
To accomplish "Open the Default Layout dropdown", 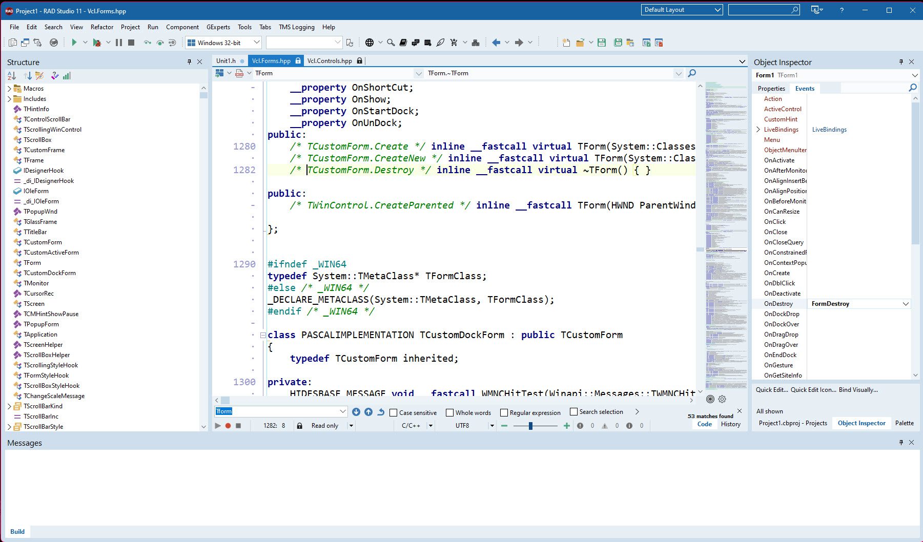I will click(x=718, y=10).
